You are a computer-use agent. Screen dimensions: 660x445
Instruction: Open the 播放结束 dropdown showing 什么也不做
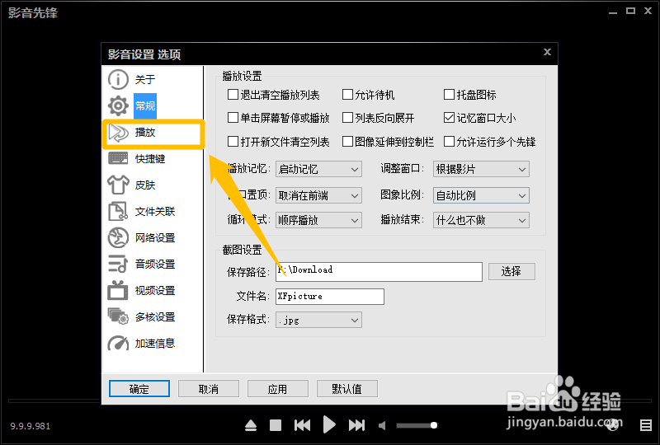[481, 220]
